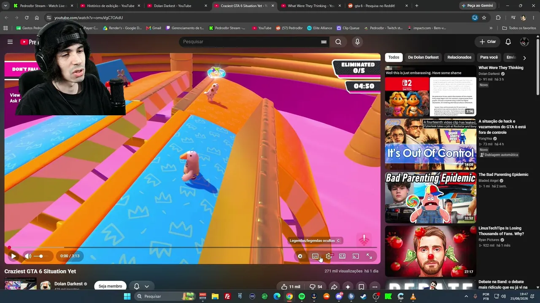The width and height of the screenshot is (540, 303).
Task: Bookmark this page with the star icon
Action: click(x=484, y=18)
